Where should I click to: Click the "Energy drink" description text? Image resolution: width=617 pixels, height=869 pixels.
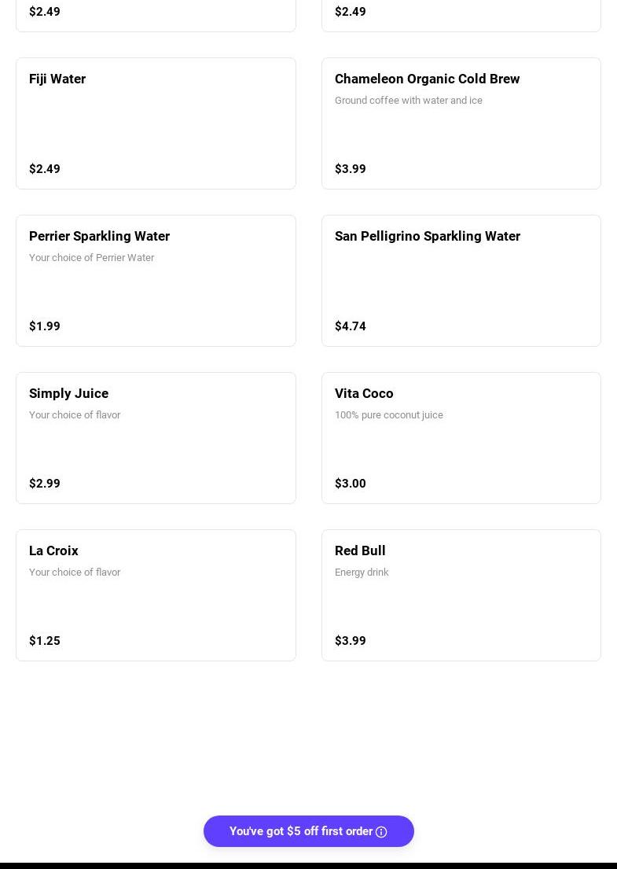[362, 573]
